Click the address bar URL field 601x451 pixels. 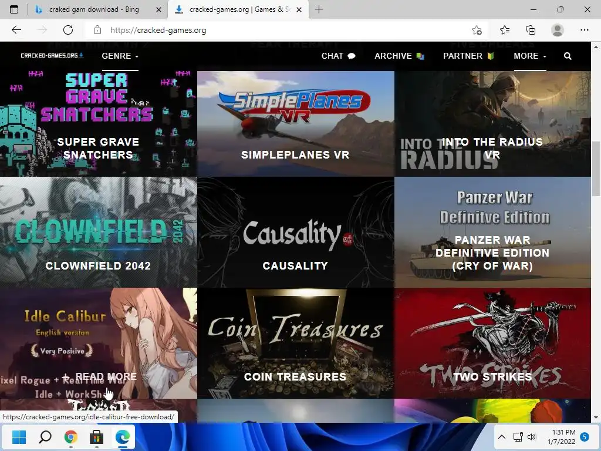(x=283, y=30)
